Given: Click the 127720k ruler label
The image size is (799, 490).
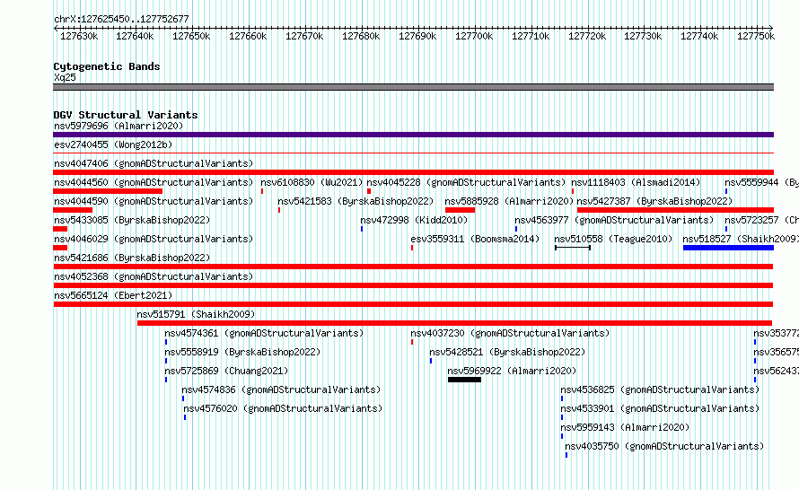Looking at the screenshot, I should [587, 36].
